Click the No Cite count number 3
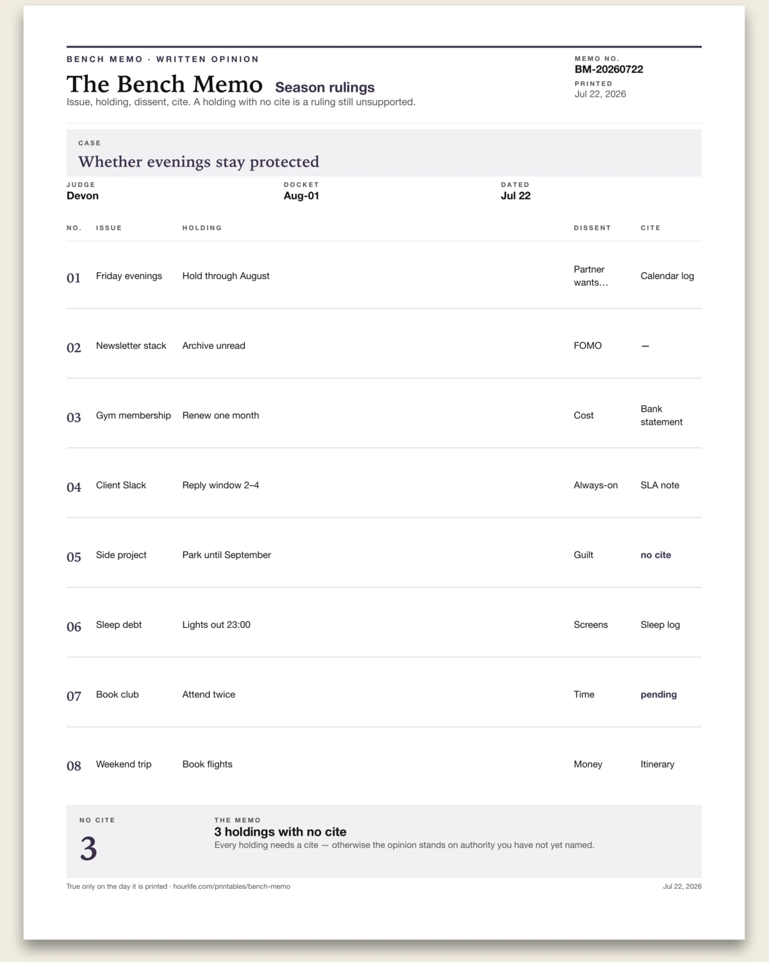 coord(88,848)
